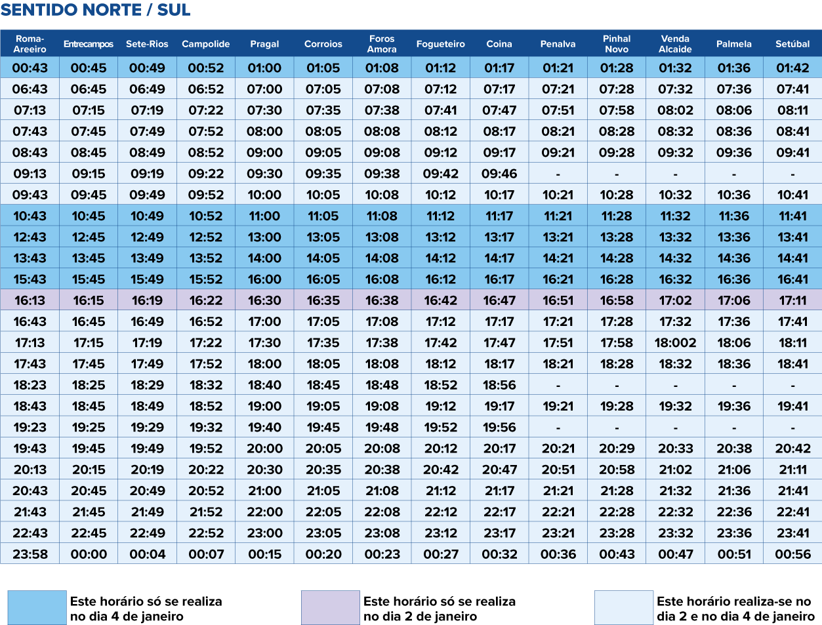Click the 00:00 Entrecampos cell

coord(89,554)
